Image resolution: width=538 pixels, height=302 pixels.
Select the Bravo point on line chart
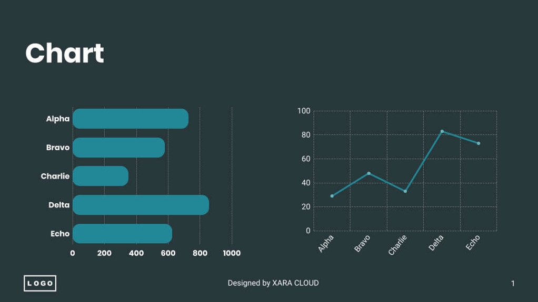point(368,173)
